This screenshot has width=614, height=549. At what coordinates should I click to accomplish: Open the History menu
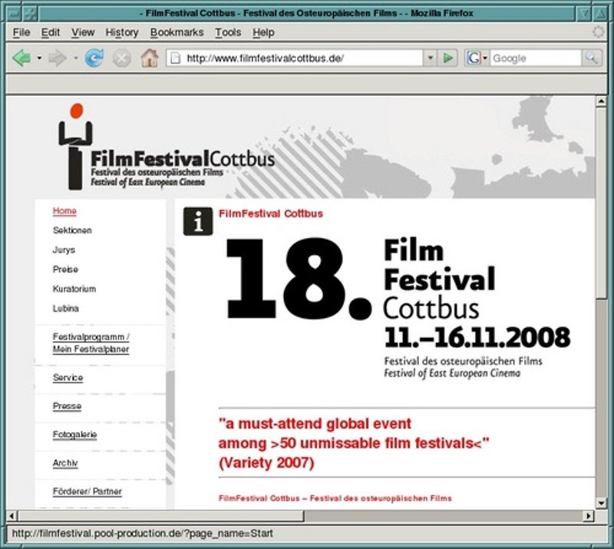tap(122, 32)
